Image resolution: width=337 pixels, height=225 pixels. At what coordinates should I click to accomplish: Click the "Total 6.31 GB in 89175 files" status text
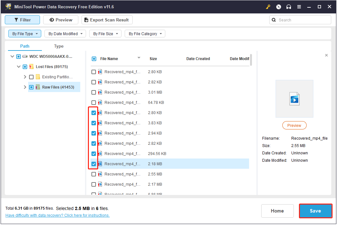(29, 208)
